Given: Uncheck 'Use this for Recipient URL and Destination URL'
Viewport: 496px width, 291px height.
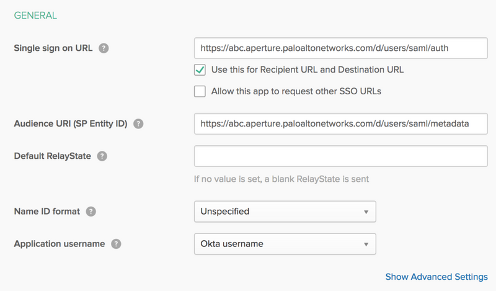Looking at the screenshot, I should [200, 69].
